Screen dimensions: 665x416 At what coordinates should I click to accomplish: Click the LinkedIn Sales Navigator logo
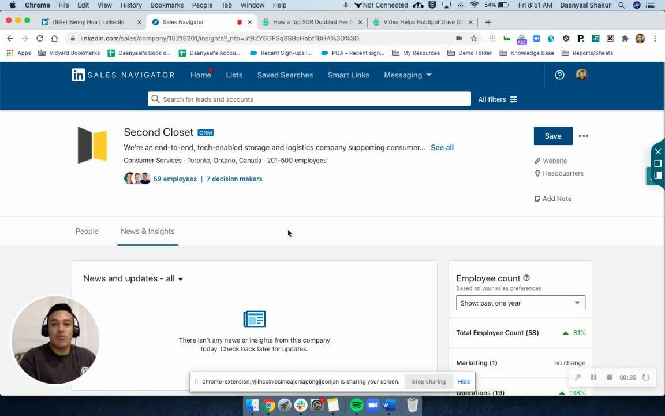[123, 75]
